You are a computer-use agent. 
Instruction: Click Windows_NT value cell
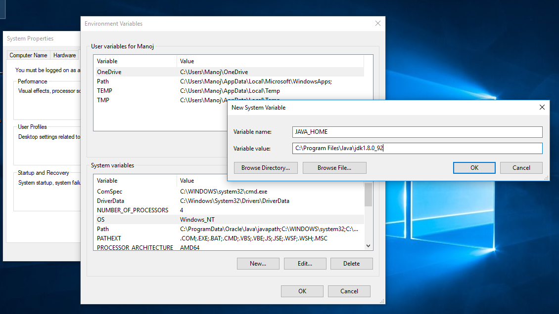(x=197, y=219)
